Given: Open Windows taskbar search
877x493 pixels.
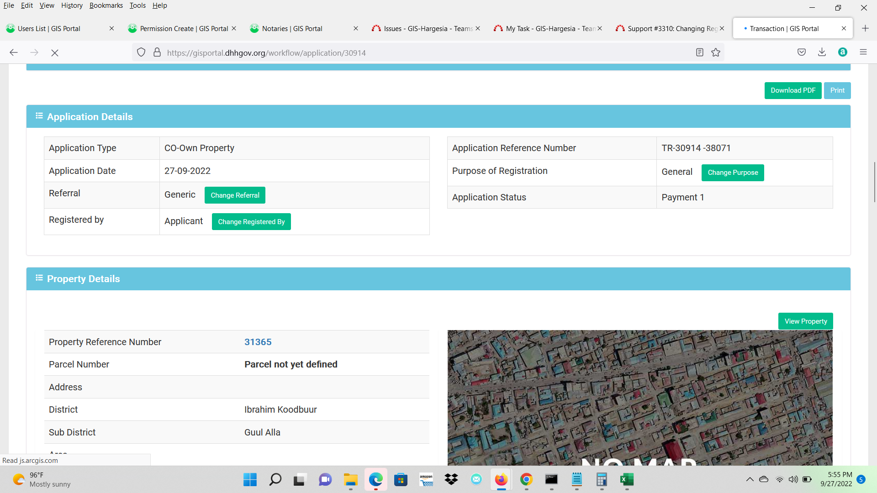Looking at the screenshot, I should (x=275, y=479).
